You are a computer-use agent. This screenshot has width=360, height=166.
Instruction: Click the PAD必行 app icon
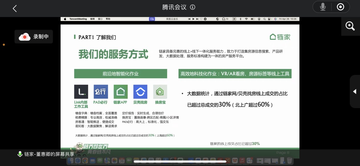click(101, 92)
